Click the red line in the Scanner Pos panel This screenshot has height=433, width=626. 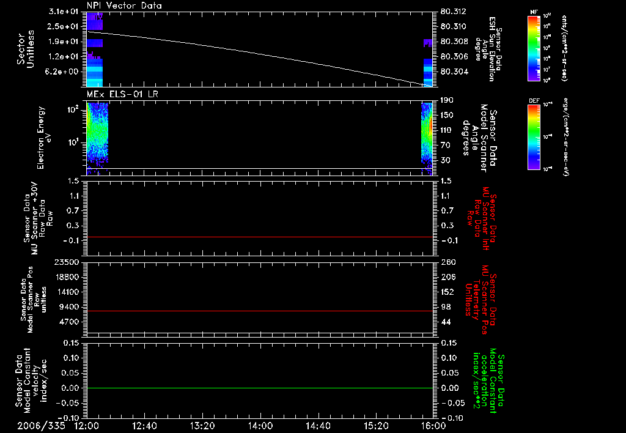point(259,311)
